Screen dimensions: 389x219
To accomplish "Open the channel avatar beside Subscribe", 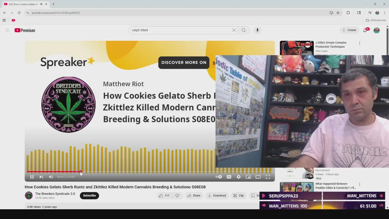I will tap(29, 196).
